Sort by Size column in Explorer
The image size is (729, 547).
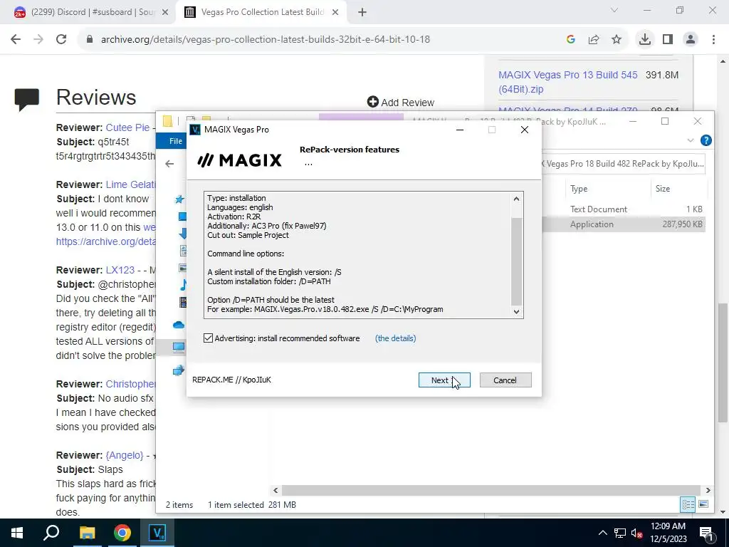[663, 188]
